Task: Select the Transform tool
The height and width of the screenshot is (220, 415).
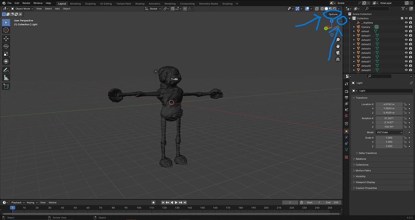Action: click(x=6, y=61)
